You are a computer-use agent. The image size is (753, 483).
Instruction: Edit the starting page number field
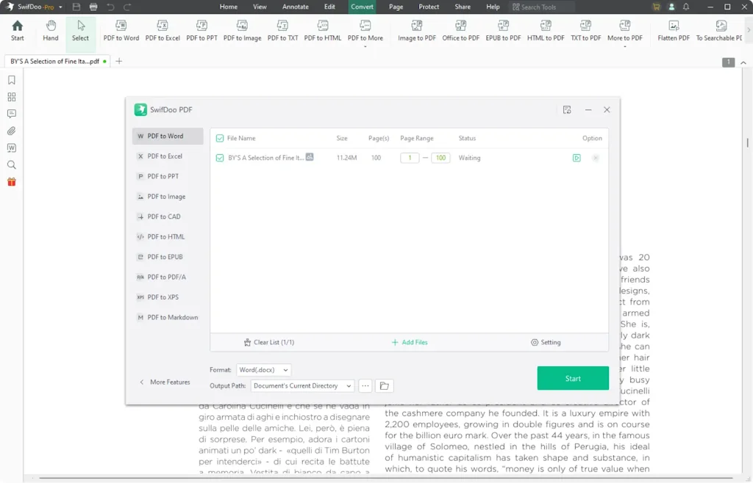pos(410,157)
